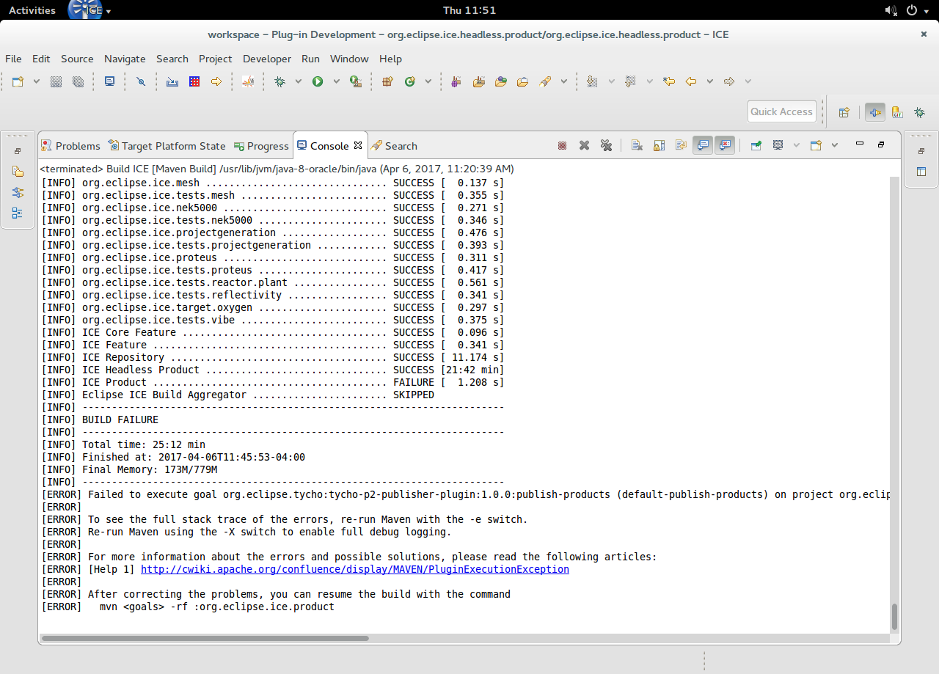Open the Open Console dropdown arrow
The height and width of the screenshot is (674, 939).
coord(834,145)
